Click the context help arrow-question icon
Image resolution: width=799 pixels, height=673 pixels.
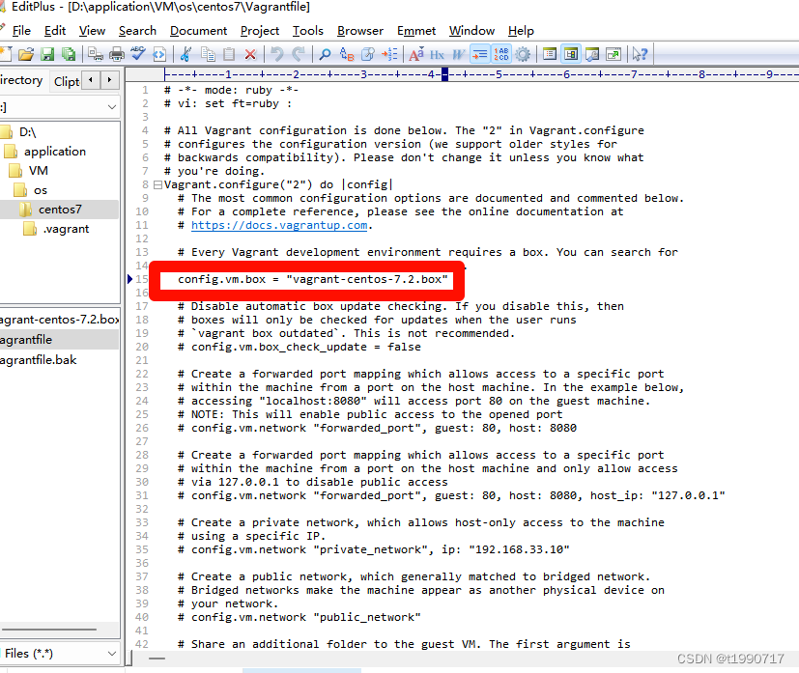point(640,54)
